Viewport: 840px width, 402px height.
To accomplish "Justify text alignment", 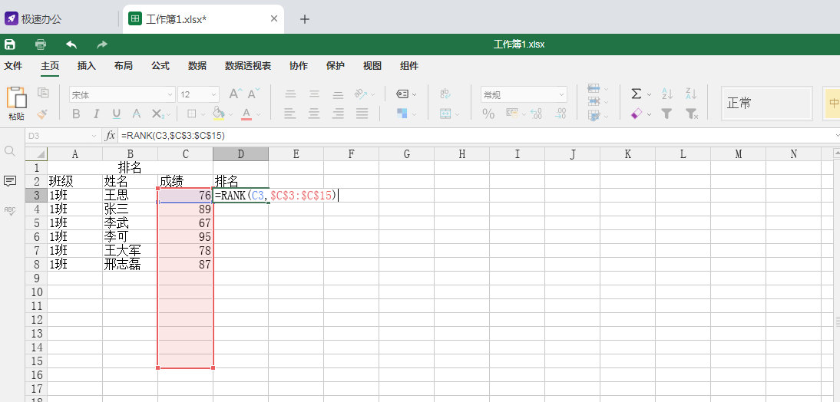I will click(x=362, y=114).
